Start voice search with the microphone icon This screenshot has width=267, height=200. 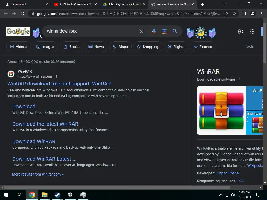click(x=154, y=31)
